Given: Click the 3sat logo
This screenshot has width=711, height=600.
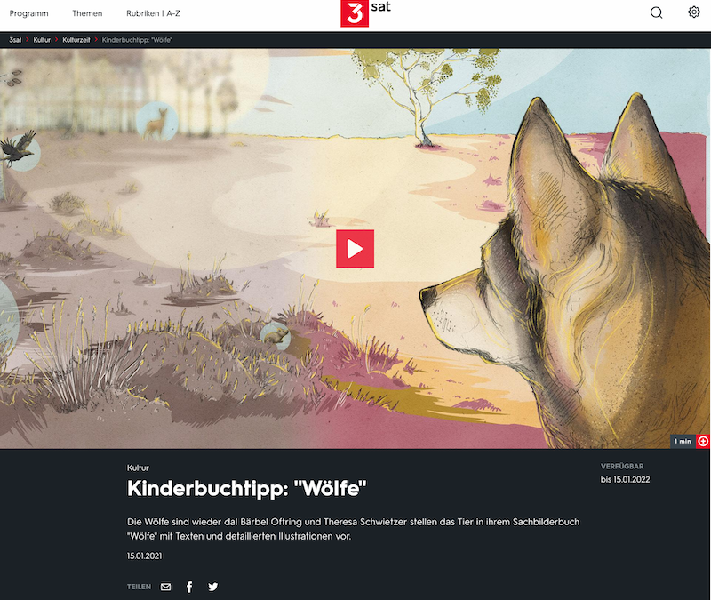Looking at the screenshot, I should 365,13.
